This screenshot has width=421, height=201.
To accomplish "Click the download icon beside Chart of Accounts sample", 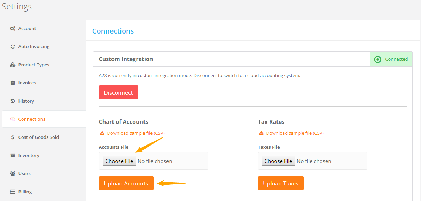I will click(x=102, y=133).
